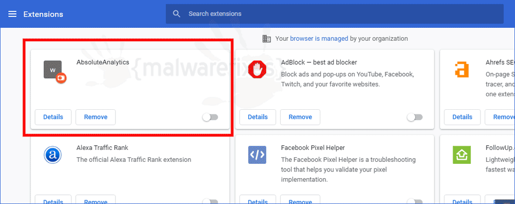Open the hamburger main menu
Viewport: 515px width, 204px height.
point(12,14)
